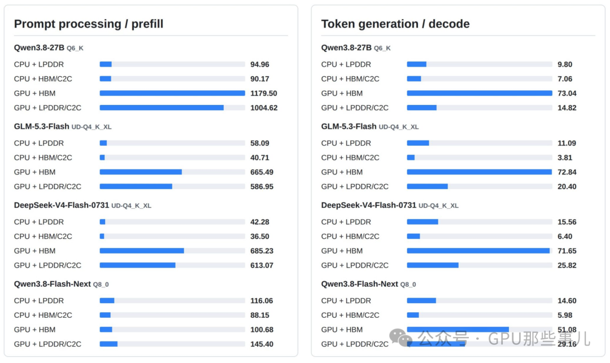
Task: Select the value 42.28
Action: [260, 222]
